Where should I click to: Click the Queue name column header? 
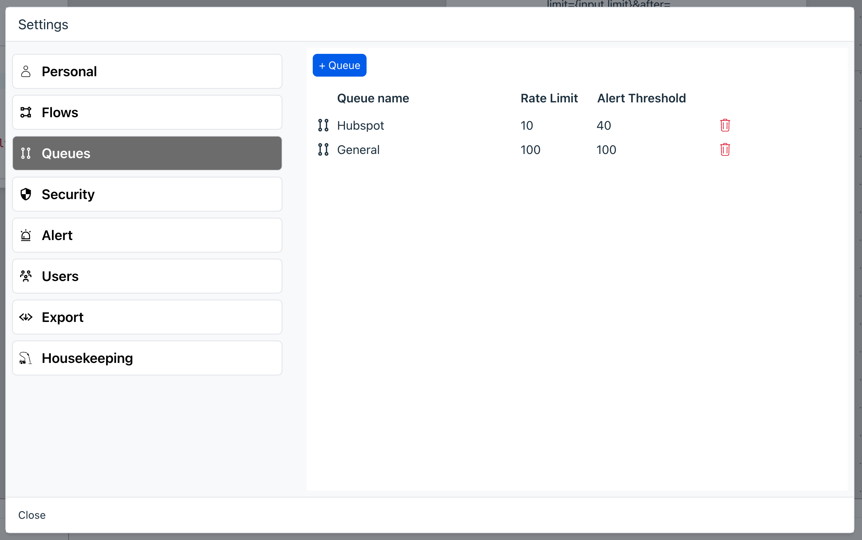pos(373,98)
